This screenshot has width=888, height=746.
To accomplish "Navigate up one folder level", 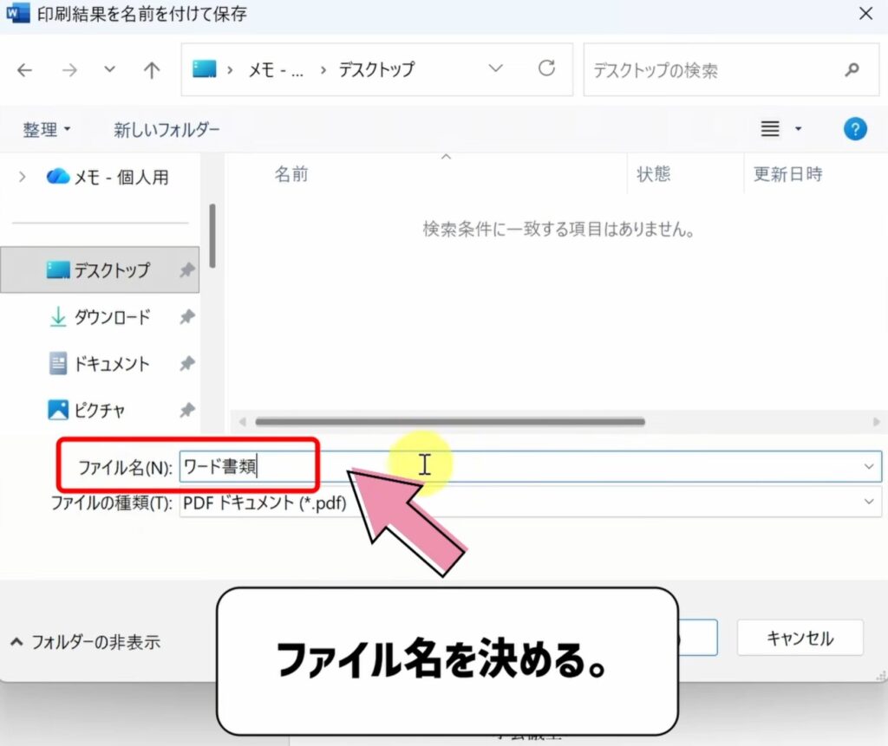I will (x=152, y=69).
